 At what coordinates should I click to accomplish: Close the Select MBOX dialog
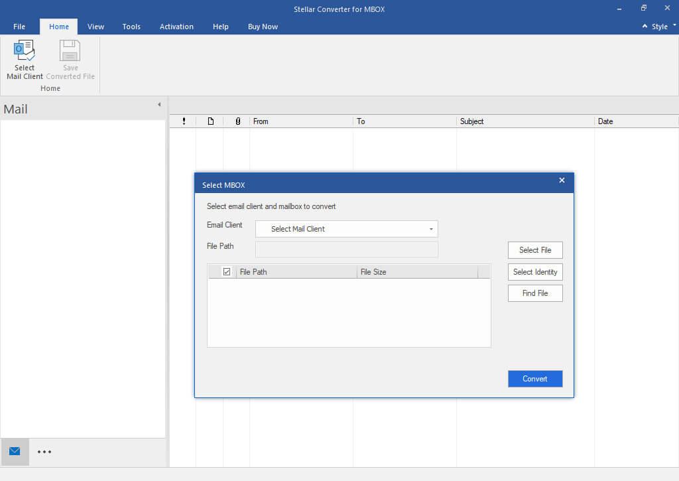click(x=562, y=180)
